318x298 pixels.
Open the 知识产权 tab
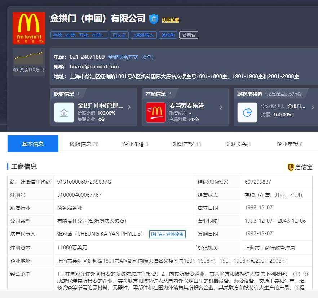click(186, 144)
